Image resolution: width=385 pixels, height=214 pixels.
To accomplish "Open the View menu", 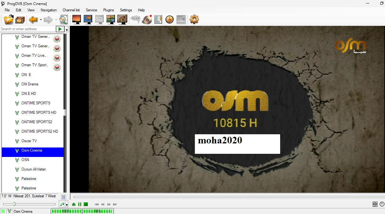I will pyautogui.click(x=31, y=10).
